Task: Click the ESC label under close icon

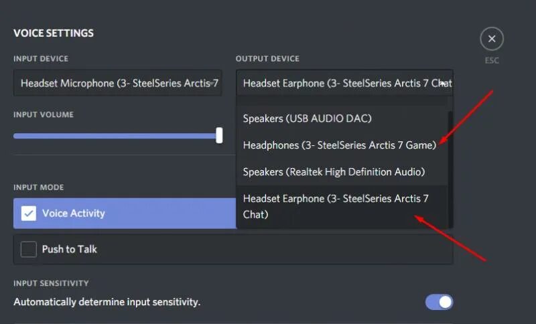Action: pos(492,60)
